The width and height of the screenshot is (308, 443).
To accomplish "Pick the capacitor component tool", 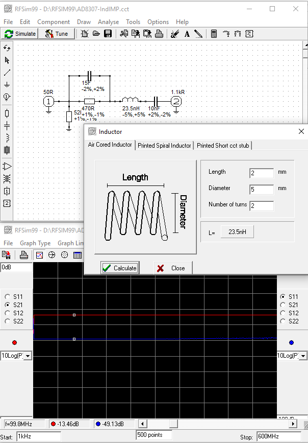I will click(7, 125).
